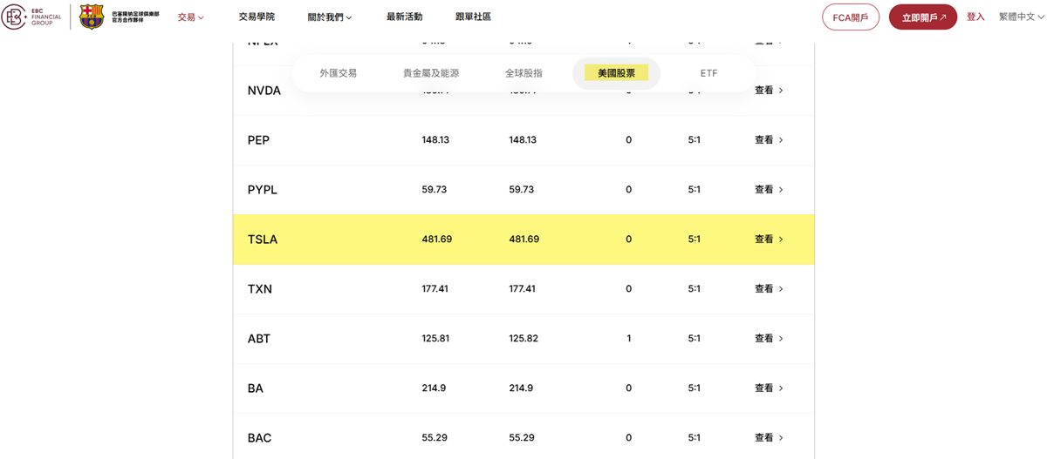Viewport: 1047px width, 459px height.
Task: Click PEP bid price 148.13 in first column
Action: [x=435, y=140]
